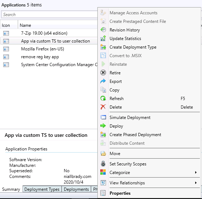The height and width of the screenshot is (199, 202).
Task: Choose Simulate Deployment entry
Action: 149,117
